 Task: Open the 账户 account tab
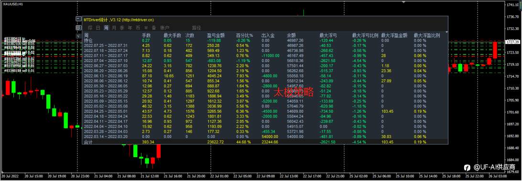click(165, 28)
